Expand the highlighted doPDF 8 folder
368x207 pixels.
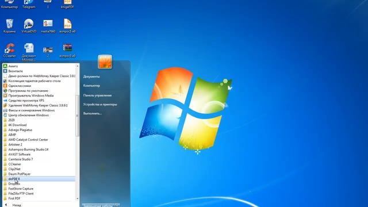coord(39,179)
